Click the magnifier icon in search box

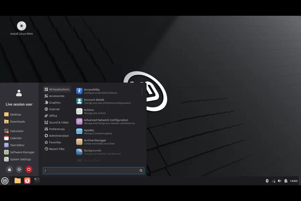click(141, 171)
